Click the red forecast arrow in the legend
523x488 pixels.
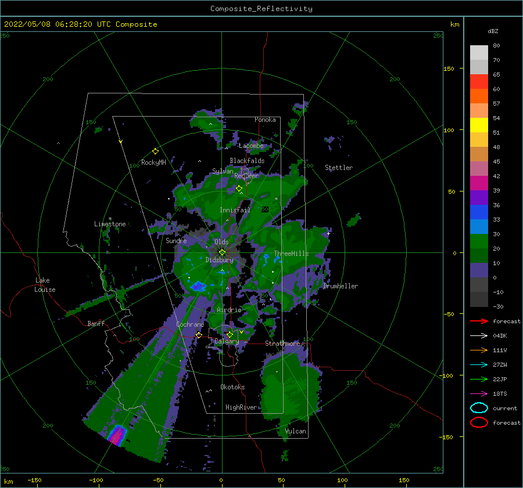479,321
